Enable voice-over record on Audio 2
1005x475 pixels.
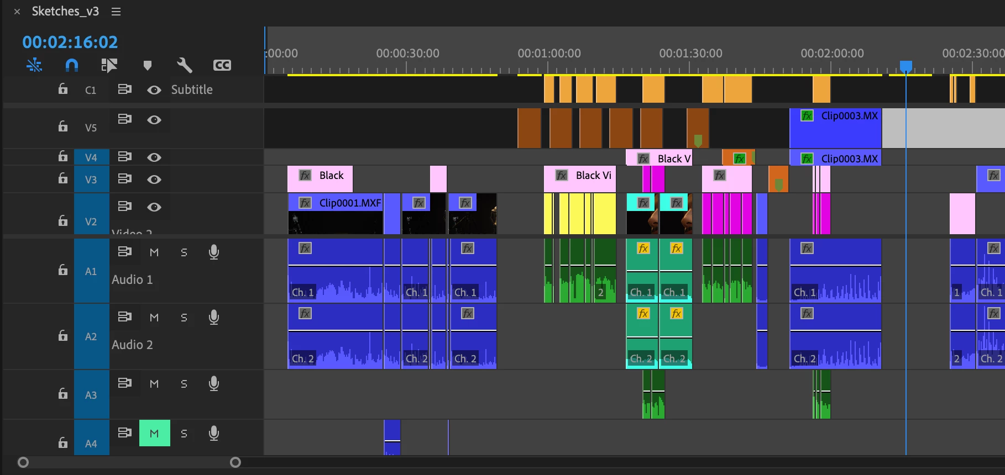click(214, 318)
